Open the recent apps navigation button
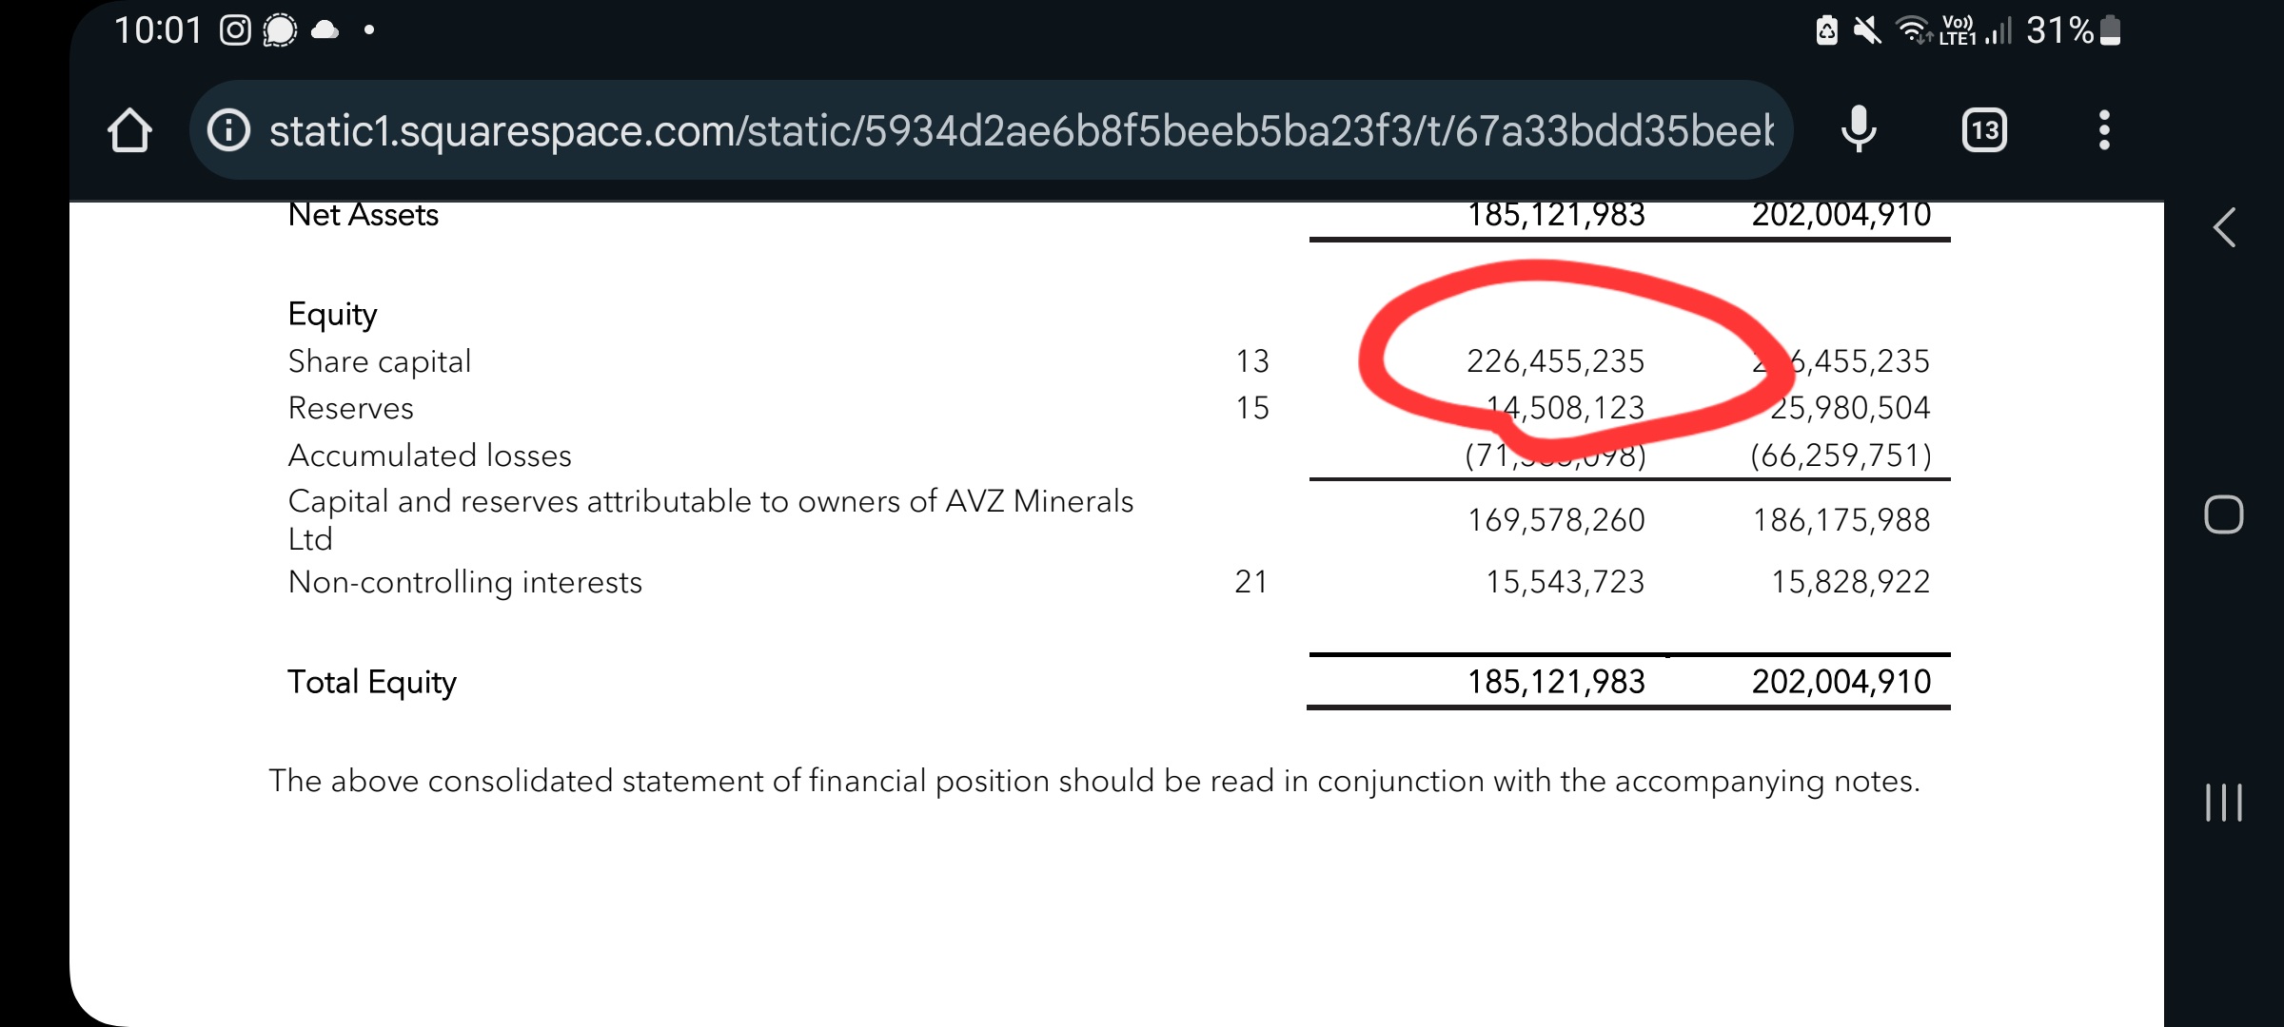This screenshot has height=1027, width=2284. (2224, 803)
